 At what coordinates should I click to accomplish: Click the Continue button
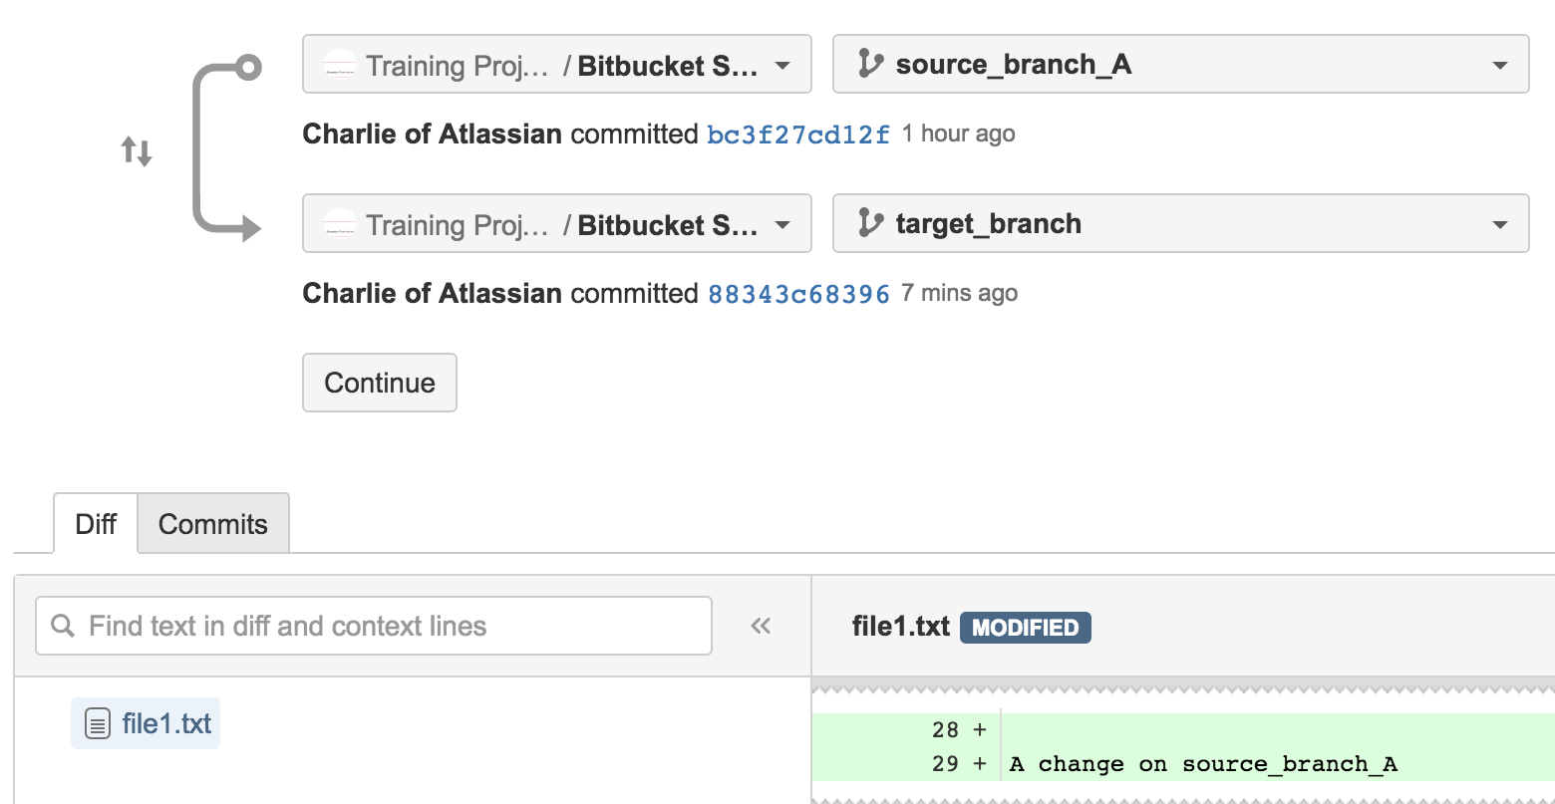click(380, 383)
